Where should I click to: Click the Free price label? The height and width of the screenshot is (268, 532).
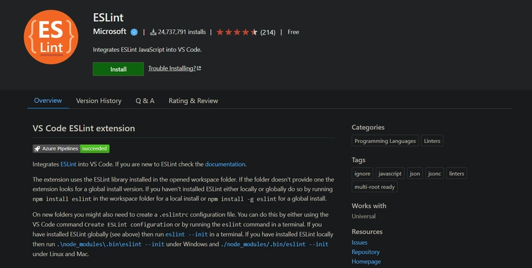[293, 32]
